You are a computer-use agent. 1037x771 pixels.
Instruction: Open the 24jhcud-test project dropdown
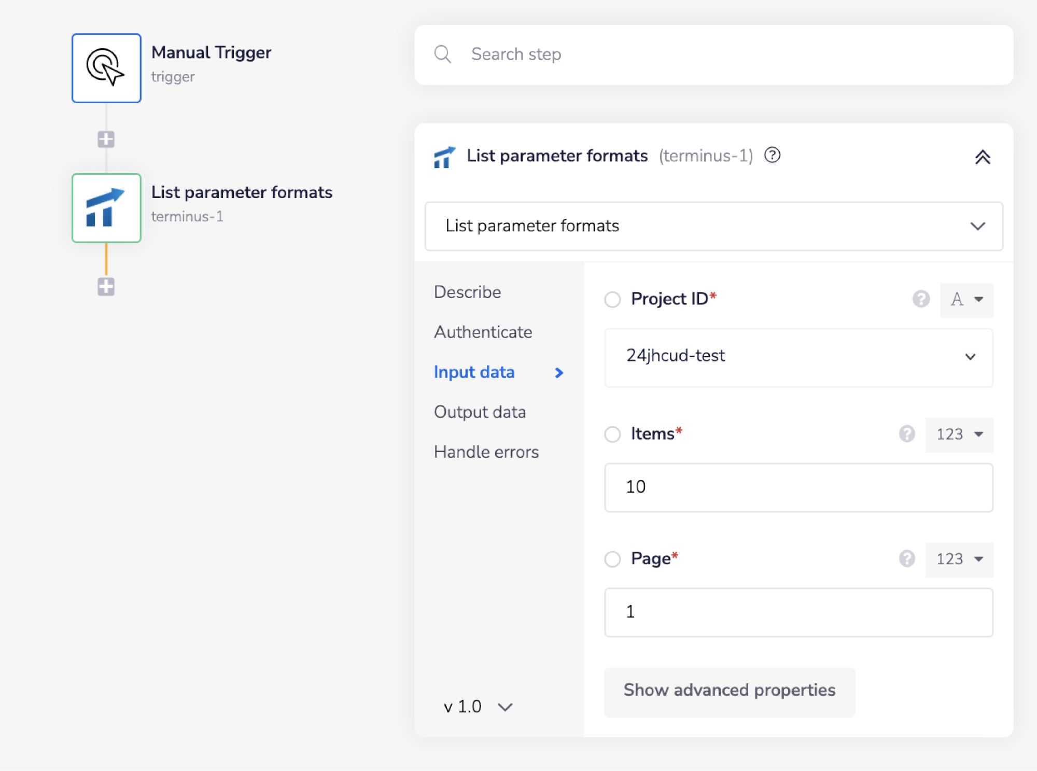click(x=798, y=357)
